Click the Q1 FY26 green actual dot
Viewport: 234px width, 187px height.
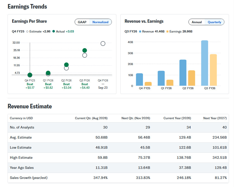click(x=48, y=73)
